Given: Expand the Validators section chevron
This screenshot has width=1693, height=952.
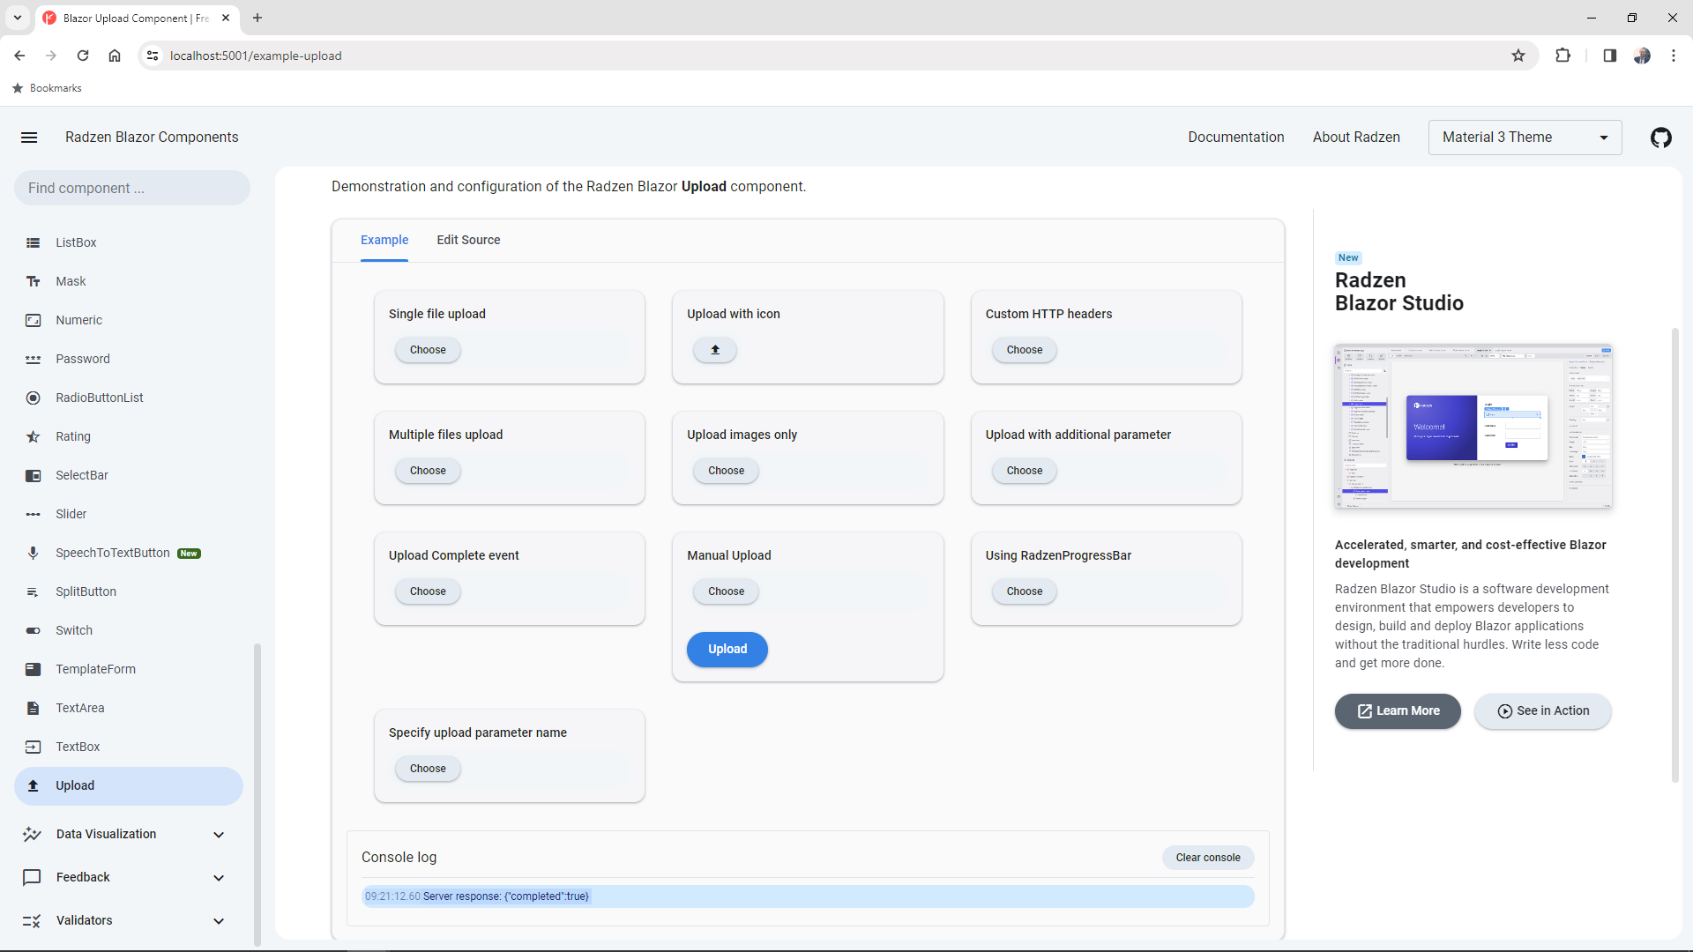Looking at the screenshot, I should point(219,921).
